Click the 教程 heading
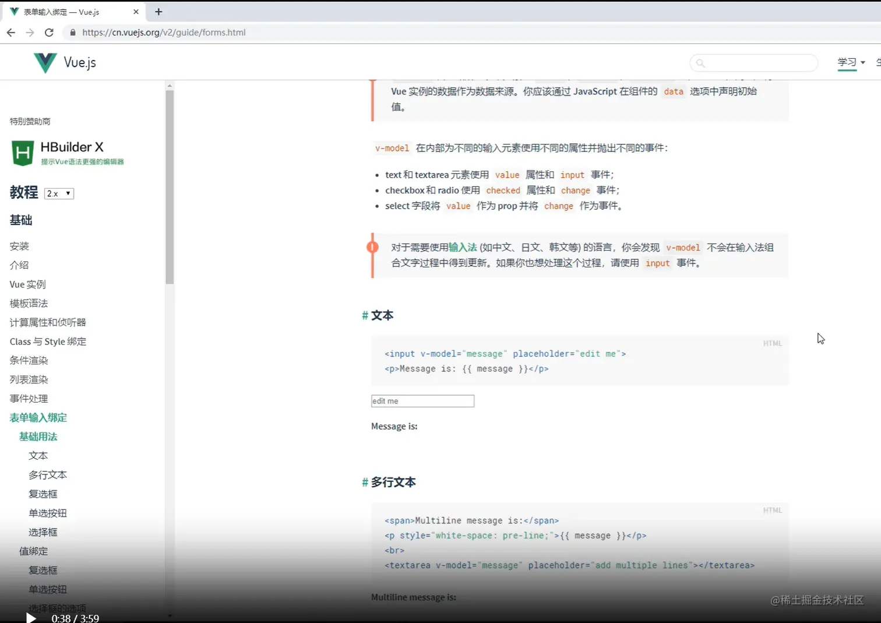Image resolution: width=881 pixels, height=623 pixels. (x=24, y=192)
